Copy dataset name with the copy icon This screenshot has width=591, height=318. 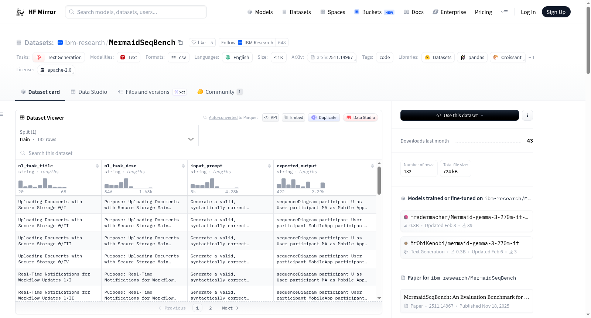tap(180, 42)
